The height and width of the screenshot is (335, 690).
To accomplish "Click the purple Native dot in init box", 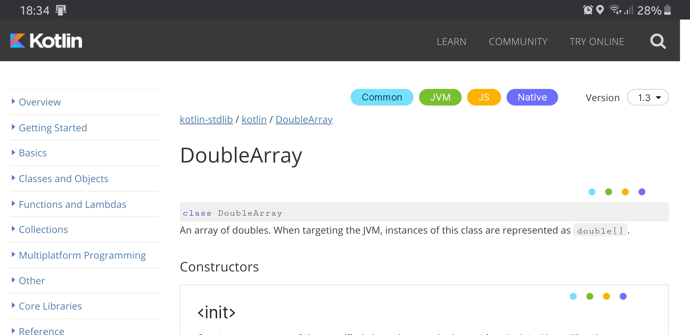I will [623, 296].
